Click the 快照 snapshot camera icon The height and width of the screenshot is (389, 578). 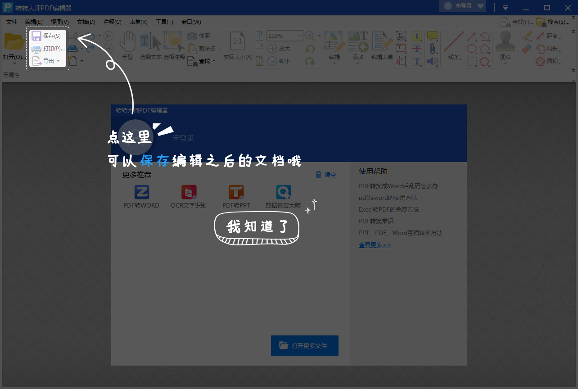click(x=192, y=36)
